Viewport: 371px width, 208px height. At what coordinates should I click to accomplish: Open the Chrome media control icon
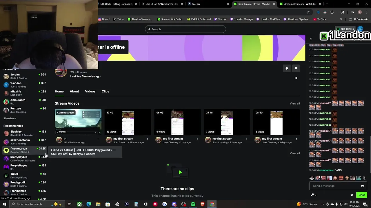pos(353,12)
